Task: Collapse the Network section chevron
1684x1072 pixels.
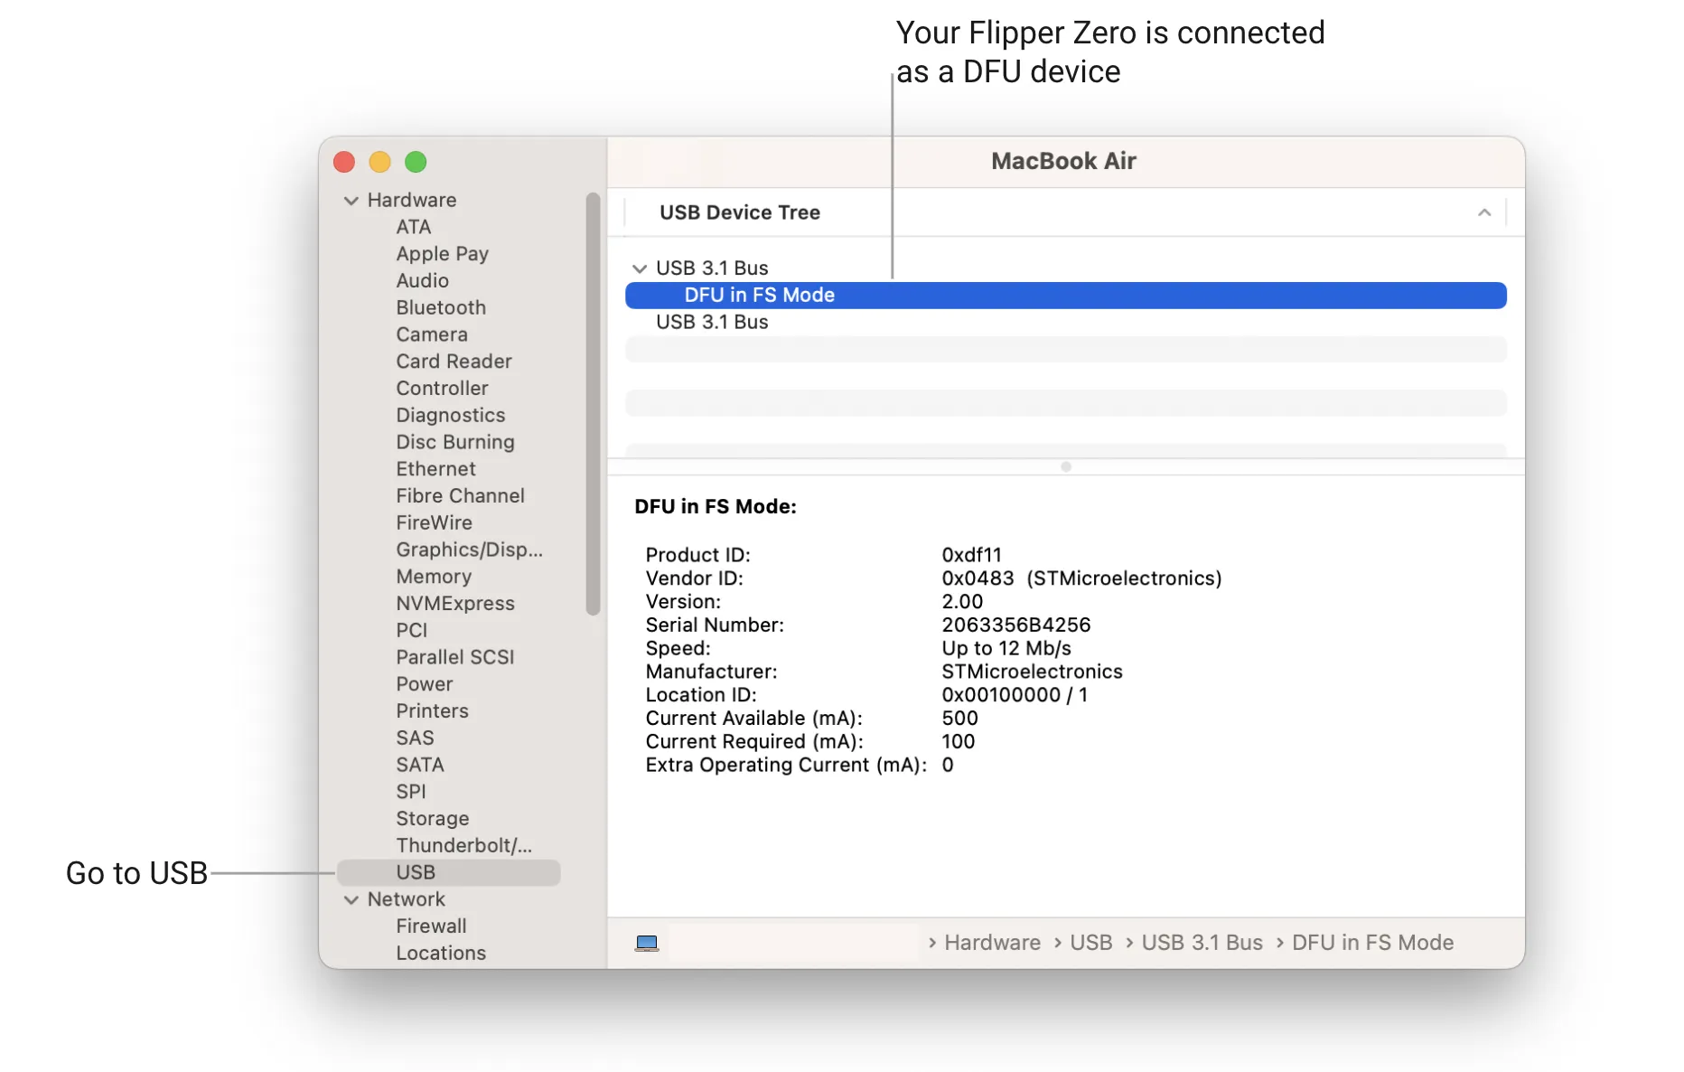Action: [x=351, y=900]
